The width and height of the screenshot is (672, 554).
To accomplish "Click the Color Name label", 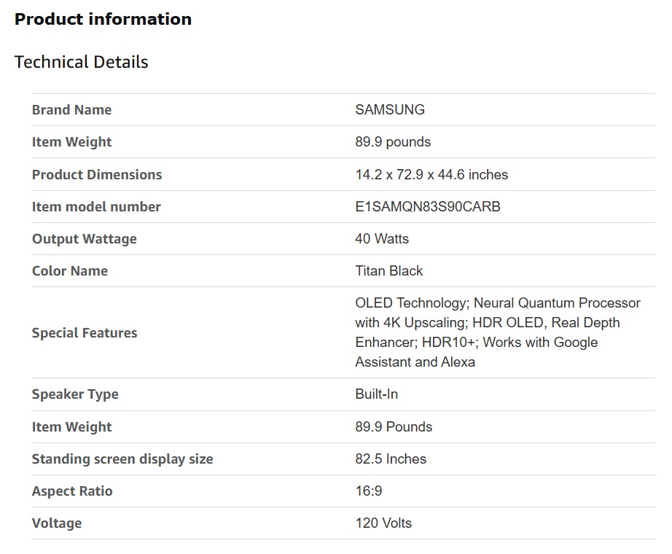I will [69, 271].
